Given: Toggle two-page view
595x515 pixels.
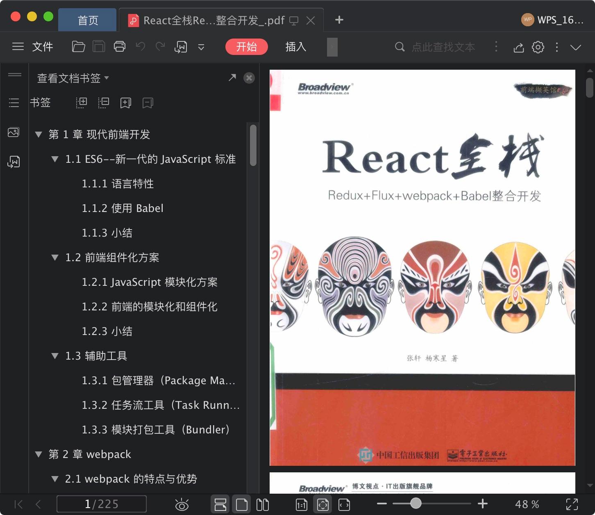Looking at the screenshot, I should [x=263, y=504].
